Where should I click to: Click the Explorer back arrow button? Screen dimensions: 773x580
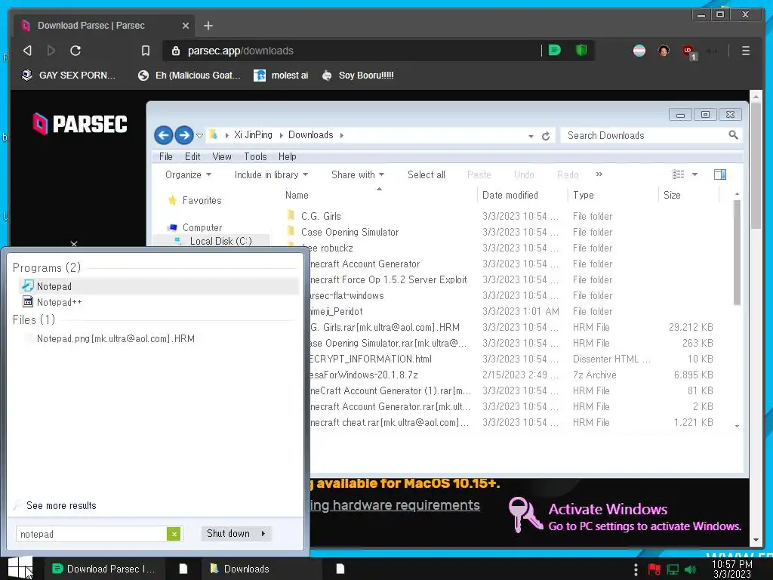pos(164,135)
